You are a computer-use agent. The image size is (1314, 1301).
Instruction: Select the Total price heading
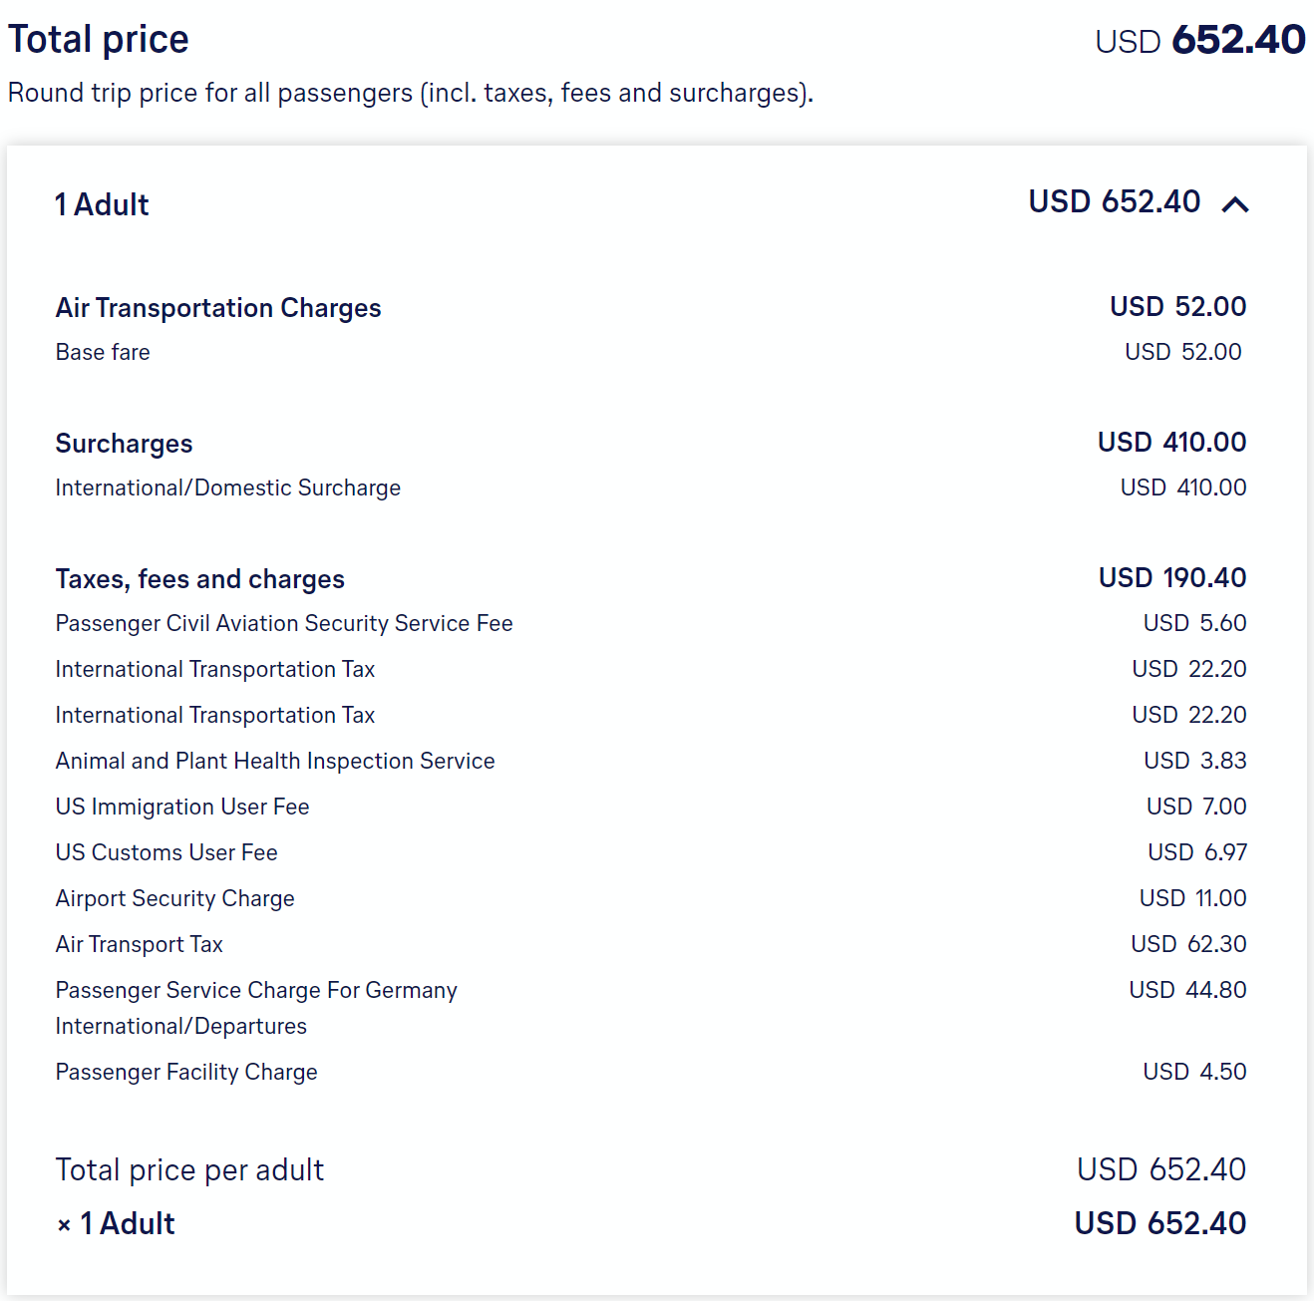[99, 40]
